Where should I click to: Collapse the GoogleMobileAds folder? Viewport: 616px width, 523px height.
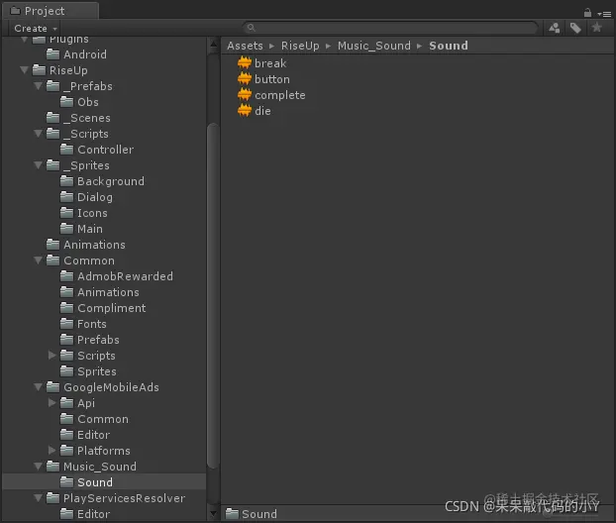tap(38, 387)
